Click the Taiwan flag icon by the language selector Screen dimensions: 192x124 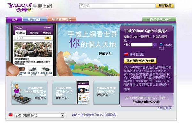point(11,115)
